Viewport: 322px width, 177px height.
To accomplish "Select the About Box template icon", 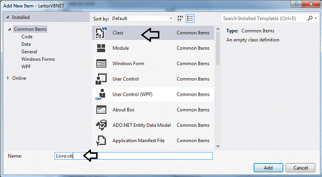I will (x=101, y=110).
